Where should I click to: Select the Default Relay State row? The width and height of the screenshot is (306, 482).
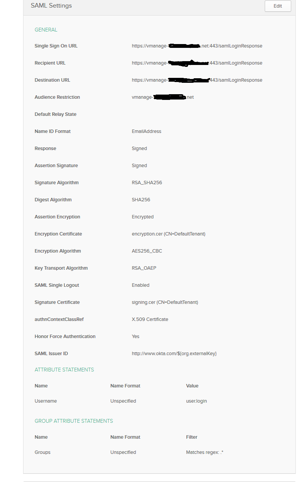click(x=56, y=114)
